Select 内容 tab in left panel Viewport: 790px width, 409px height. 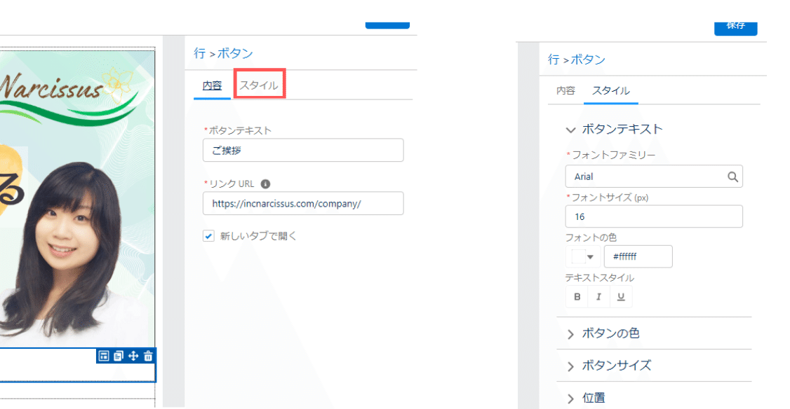(212, 85)
